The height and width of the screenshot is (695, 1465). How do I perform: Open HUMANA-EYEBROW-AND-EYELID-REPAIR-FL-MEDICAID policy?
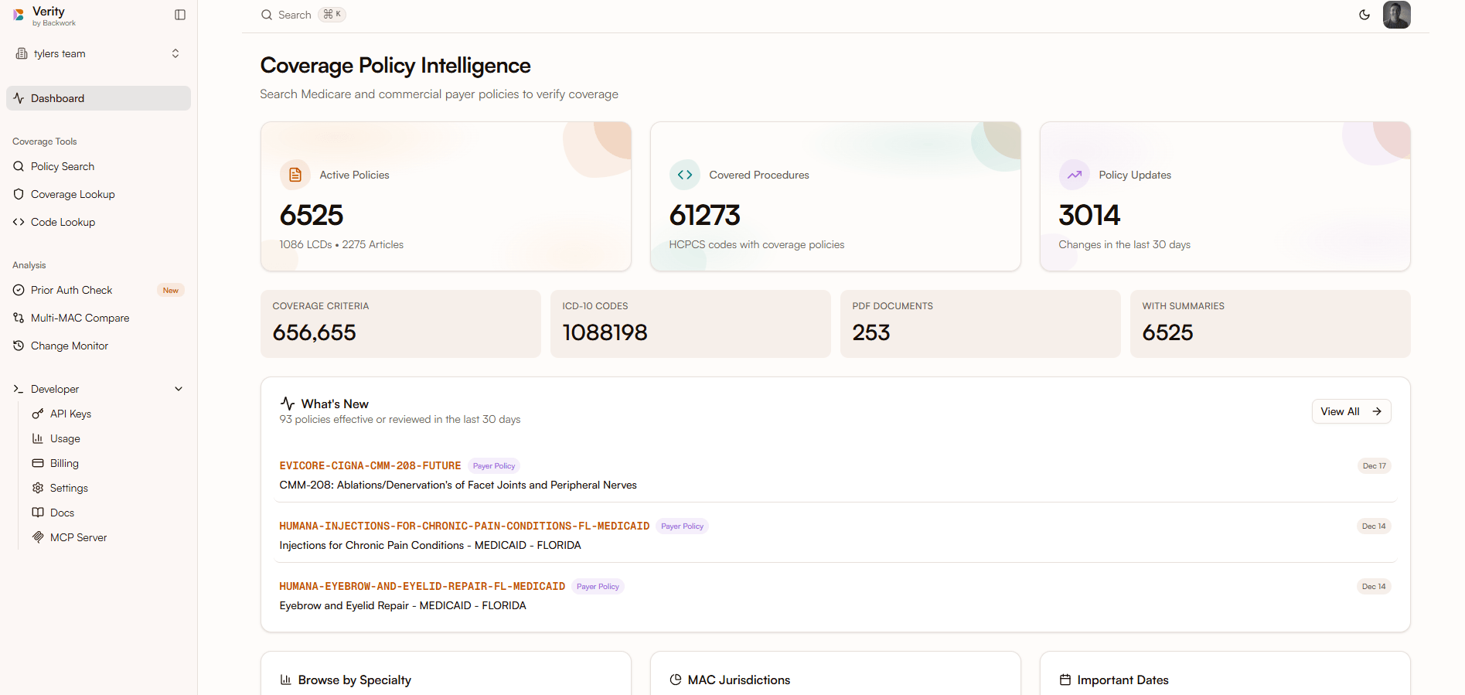[x=422, y=586]
